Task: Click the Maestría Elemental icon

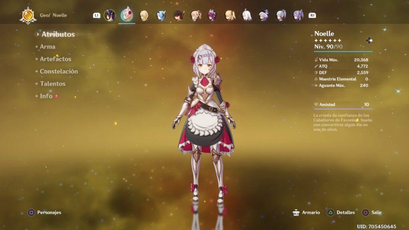Action: pos(316,79)
